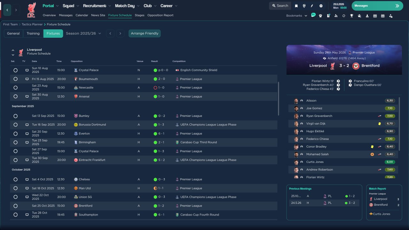Select the Burnley fixture radio button
The height and width of the screenshot is (230, 409).
[15, 116]
